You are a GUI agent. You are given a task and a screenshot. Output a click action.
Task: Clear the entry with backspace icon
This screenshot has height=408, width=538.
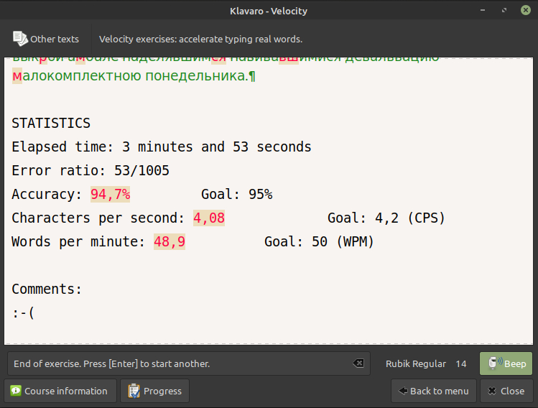(x=358, y=363)
